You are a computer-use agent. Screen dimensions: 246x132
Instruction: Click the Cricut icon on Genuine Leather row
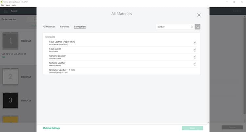(195, 57)
